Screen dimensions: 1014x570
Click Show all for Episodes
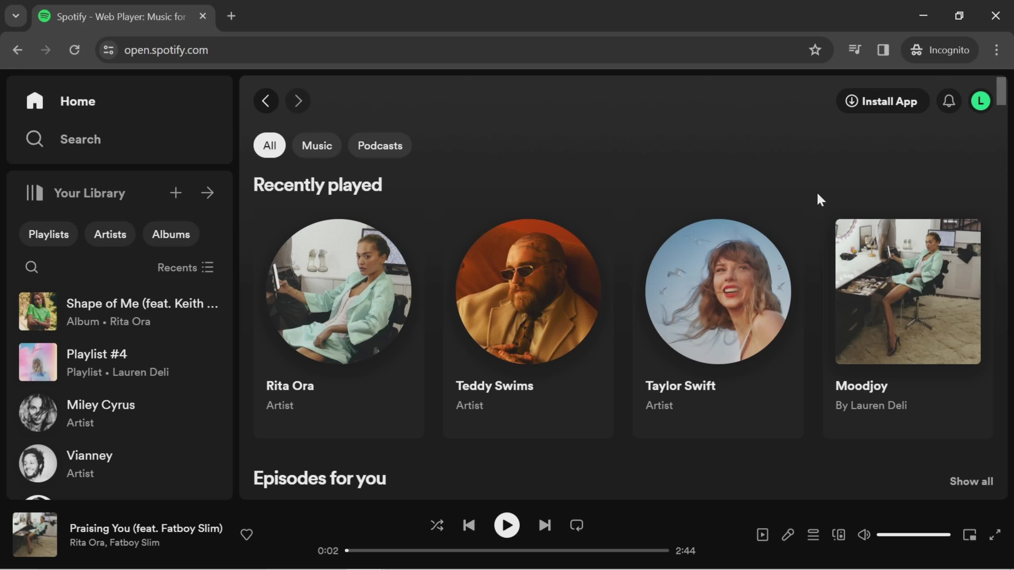971,481
